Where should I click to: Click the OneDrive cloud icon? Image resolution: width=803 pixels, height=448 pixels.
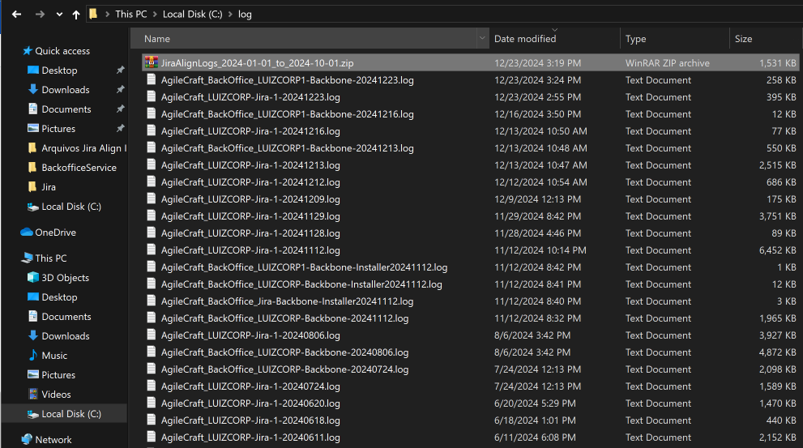click(27, 233)
